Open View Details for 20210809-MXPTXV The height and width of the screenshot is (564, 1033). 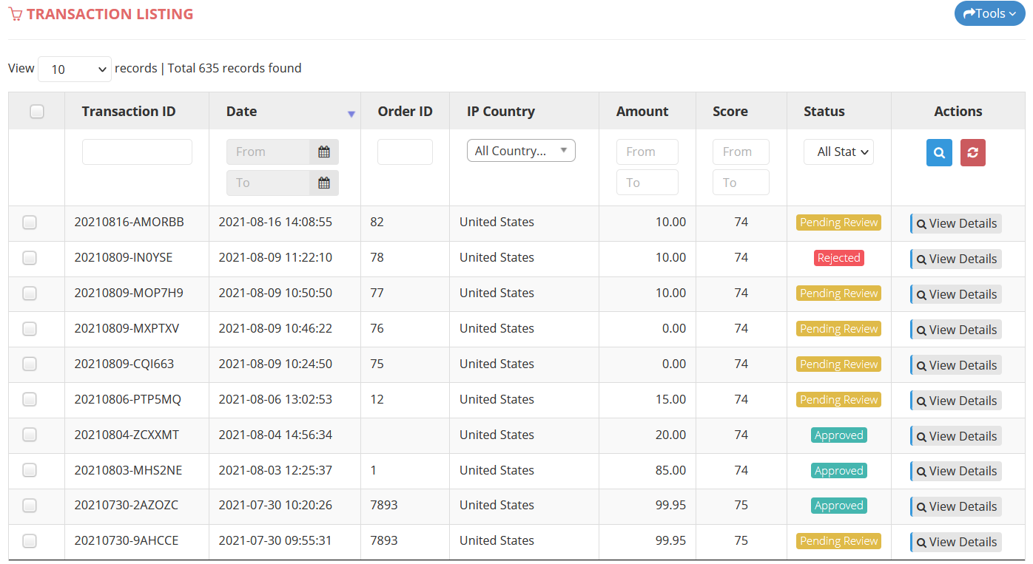956,330
